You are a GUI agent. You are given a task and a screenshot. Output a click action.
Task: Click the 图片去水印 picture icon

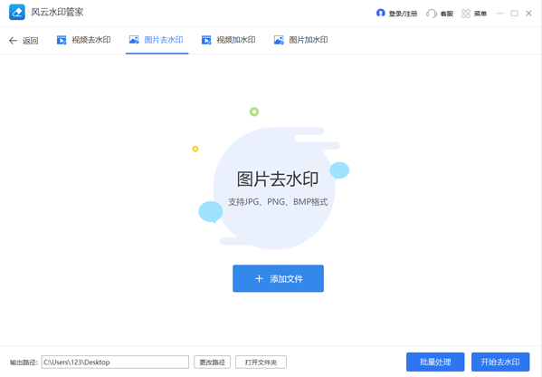click(134, 40)
